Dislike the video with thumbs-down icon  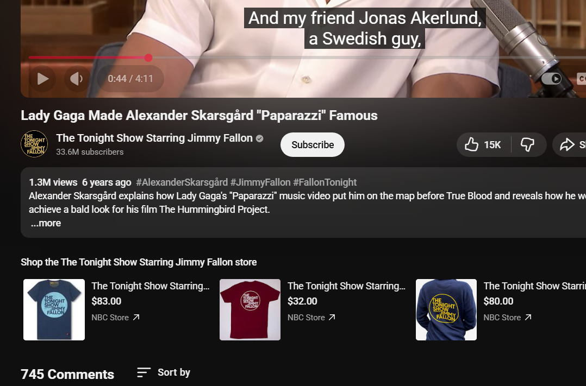(527, 144)
